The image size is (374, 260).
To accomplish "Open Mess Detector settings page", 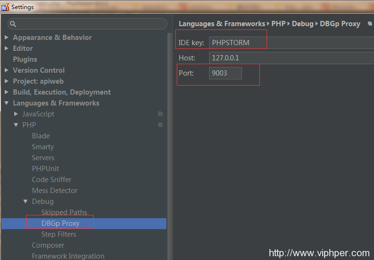I will point(55,191).
